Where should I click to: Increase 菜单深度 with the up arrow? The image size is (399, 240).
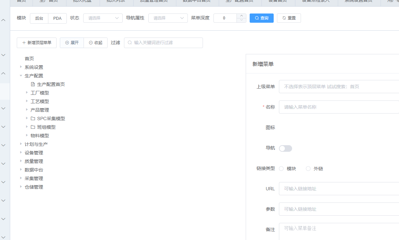(241, 16)
